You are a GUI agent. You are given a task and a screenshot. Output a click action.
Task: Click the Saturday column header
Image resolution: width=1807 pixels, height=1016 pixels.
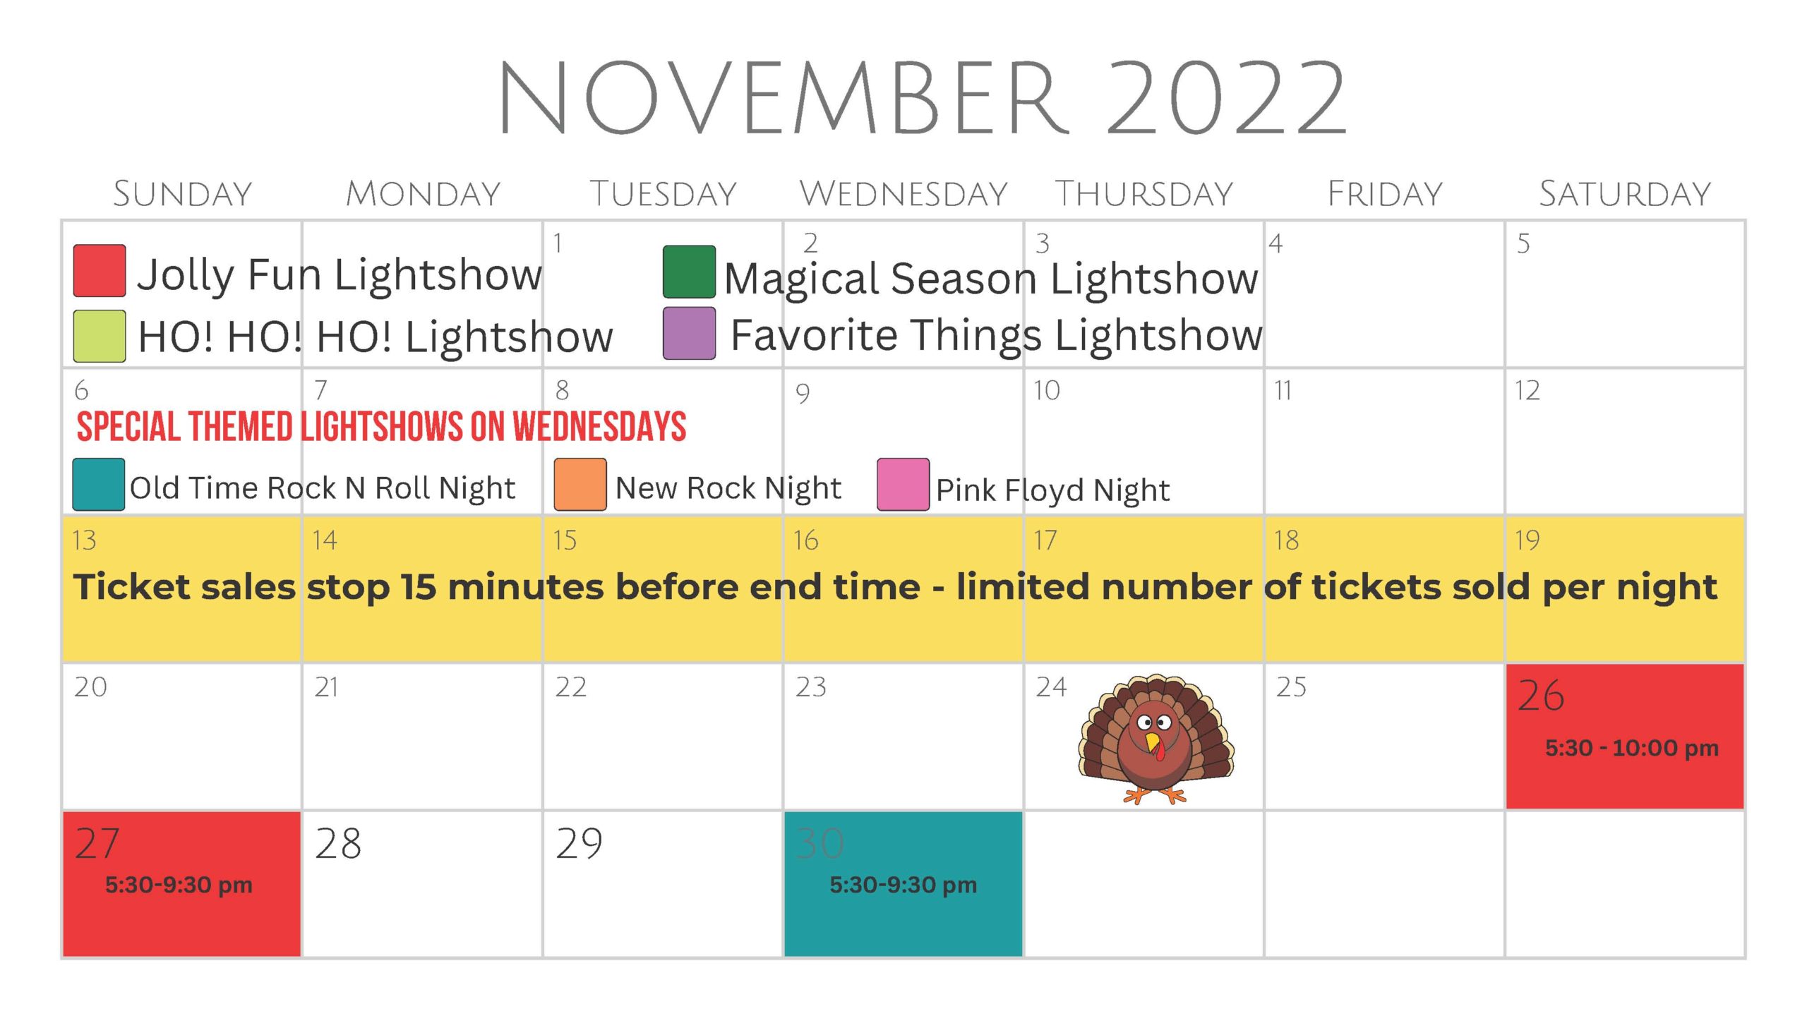pos(1625,193)
